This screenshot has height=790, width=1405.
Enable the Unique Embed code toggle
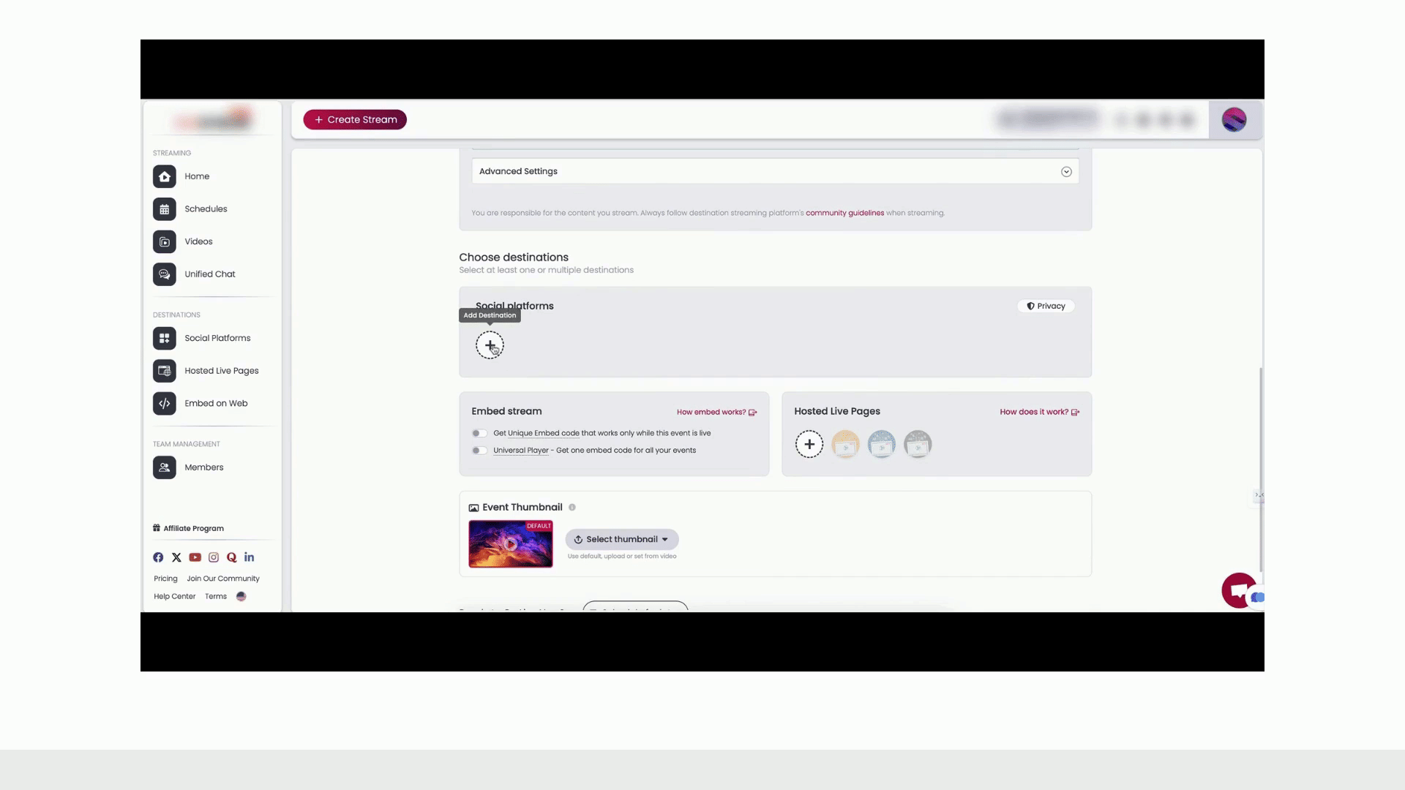point(479,434)
